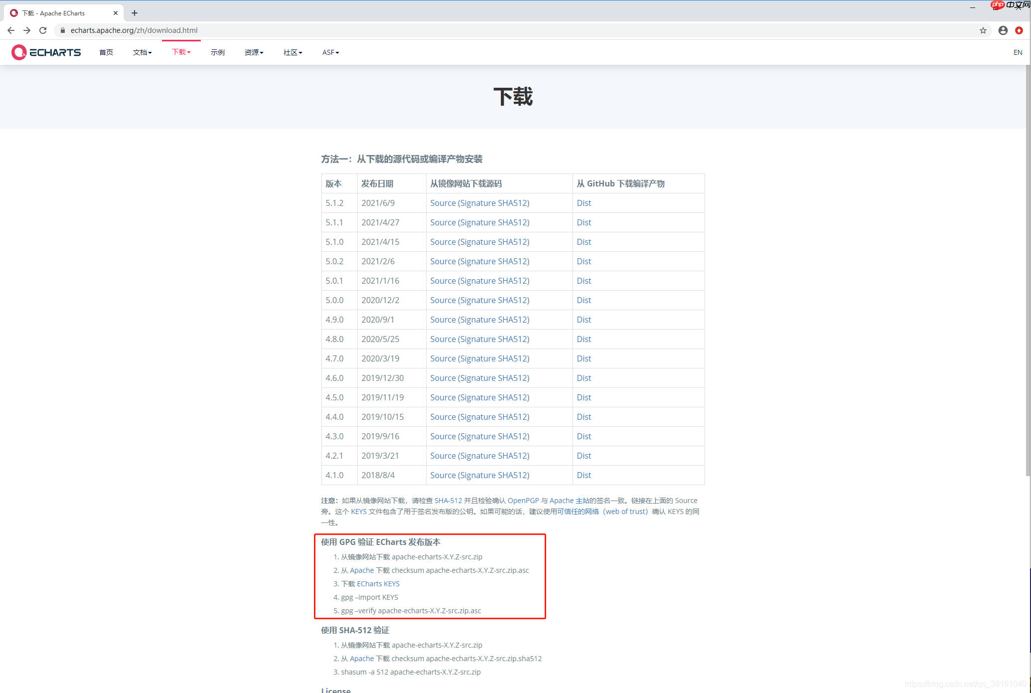
Task: Download Source for version 5.1.1
Action: point(443,222)
